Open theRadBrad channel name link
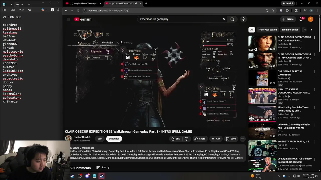Viewport: 321px width, 180px height. [x=81, y=137]
